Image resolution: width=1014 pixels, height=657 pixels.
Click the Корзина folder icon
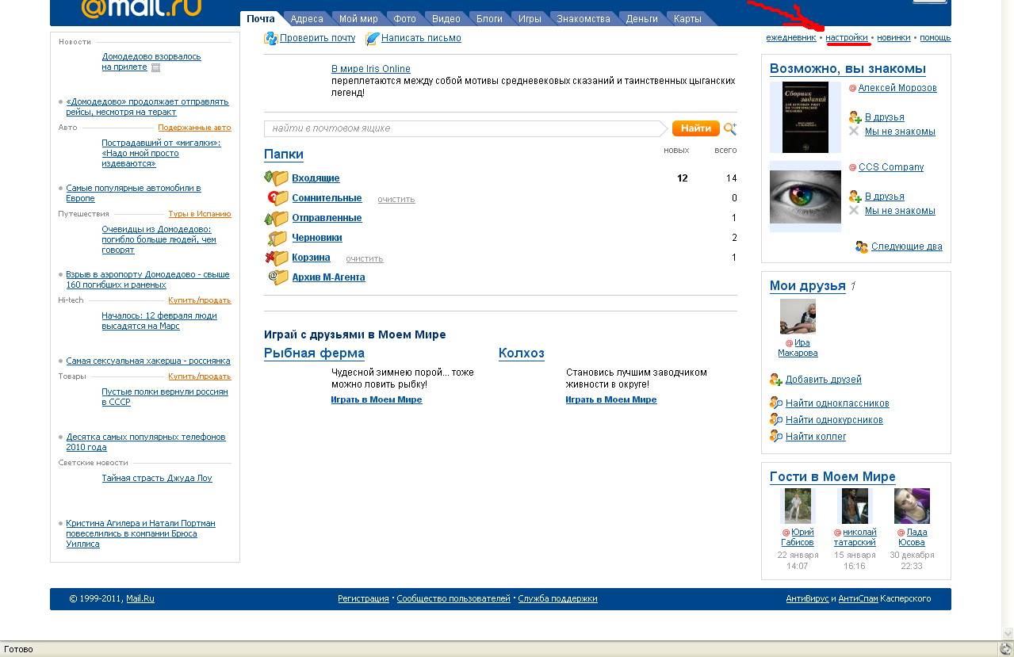(277, 258)
